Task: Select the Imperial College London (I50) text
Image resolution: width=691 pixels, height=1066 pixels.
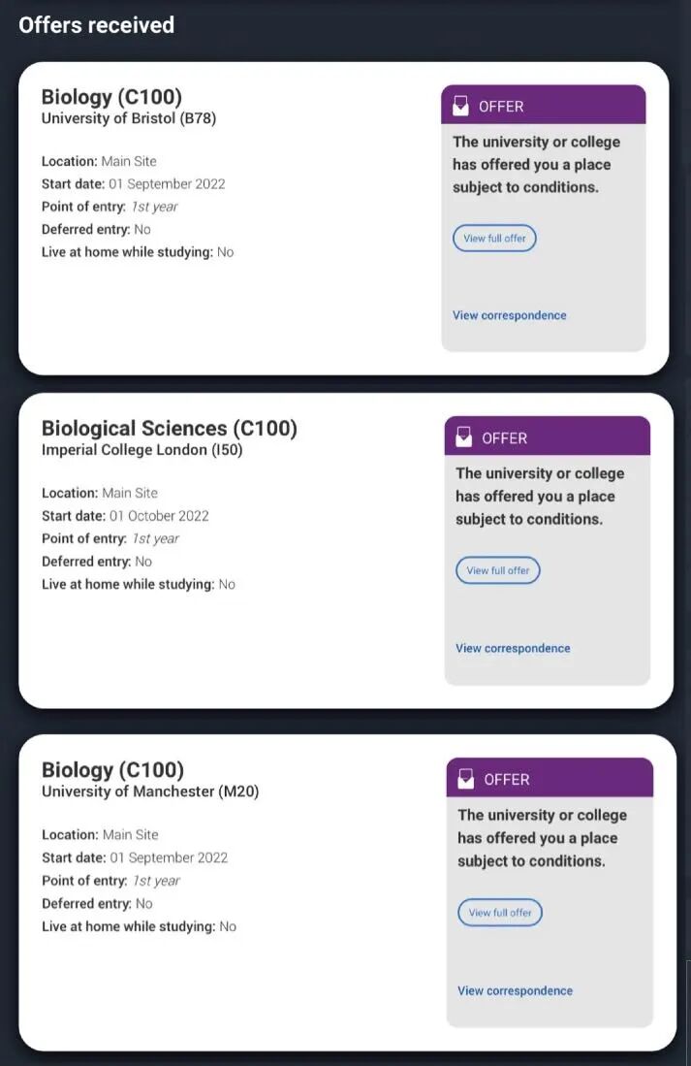Action: [x=141, y=450]
